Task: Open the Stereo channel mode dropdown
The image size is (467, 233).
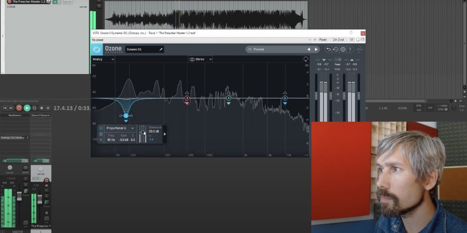Action: pyautogui.click(x=201, y=60)
